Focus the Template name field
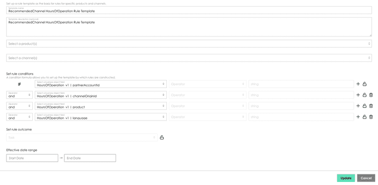Image resolution: width=378 pixels, height=185 pixels. (189, 10)
